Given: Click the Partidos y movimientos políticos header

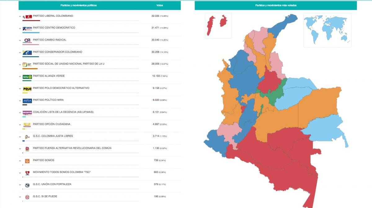Looking at the screenshot, I should pyautogui.click(x=78, y=6).
